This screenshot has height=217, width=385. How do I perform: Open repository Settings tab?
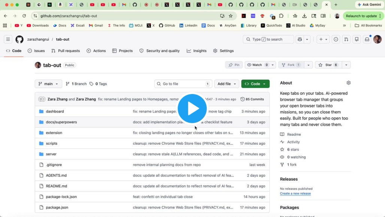tap(223, 51)
